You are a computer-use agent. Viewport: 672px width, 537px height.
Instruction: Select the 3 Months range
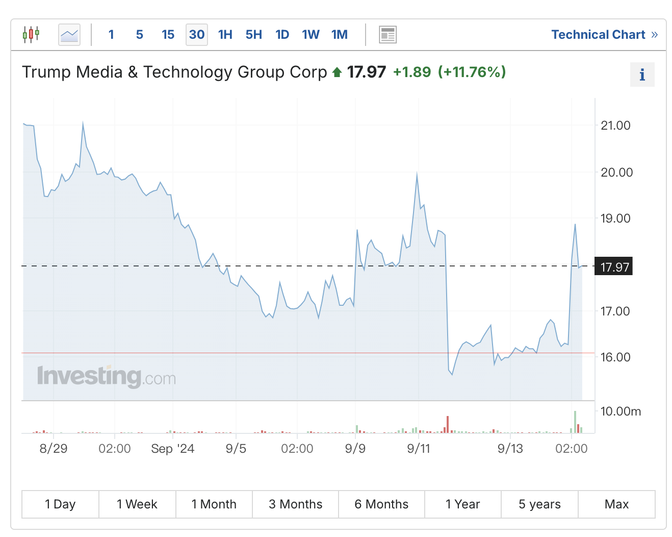pyautogui.click(x=296, y=504)
